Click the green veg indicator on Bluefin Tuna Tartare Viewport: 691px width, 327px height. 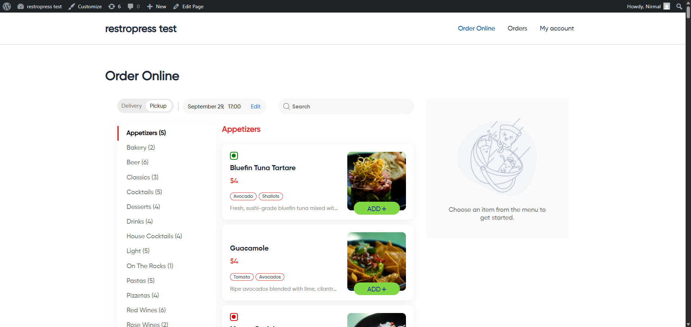234,155
